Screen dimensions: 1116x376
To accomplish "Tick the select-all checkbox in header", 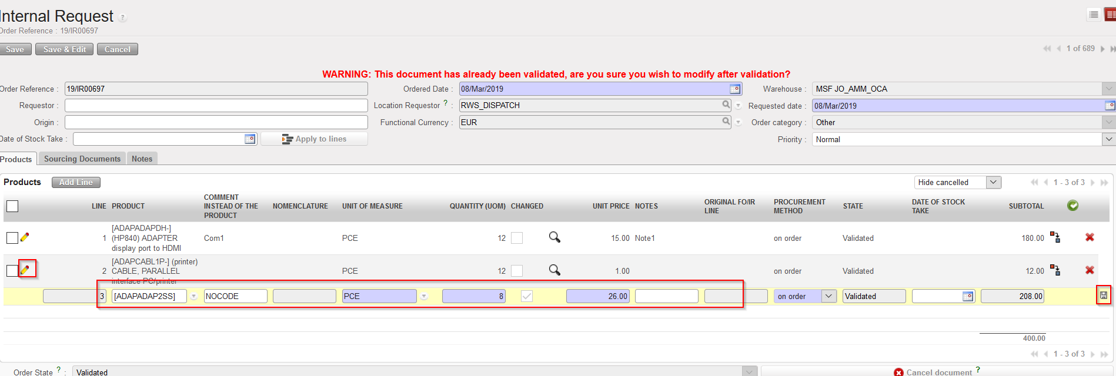I will 12,206.
